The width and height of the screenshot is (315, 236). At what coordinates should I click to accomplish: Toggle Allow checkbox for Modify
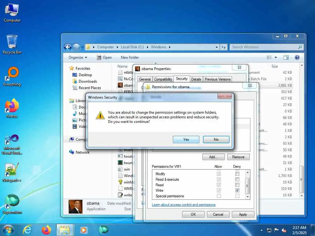219,174
